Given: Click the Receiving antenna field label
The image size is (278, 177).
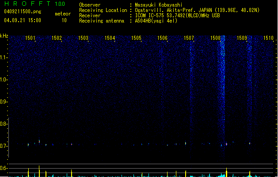Looking at the screenshot, I should [102, 21].
